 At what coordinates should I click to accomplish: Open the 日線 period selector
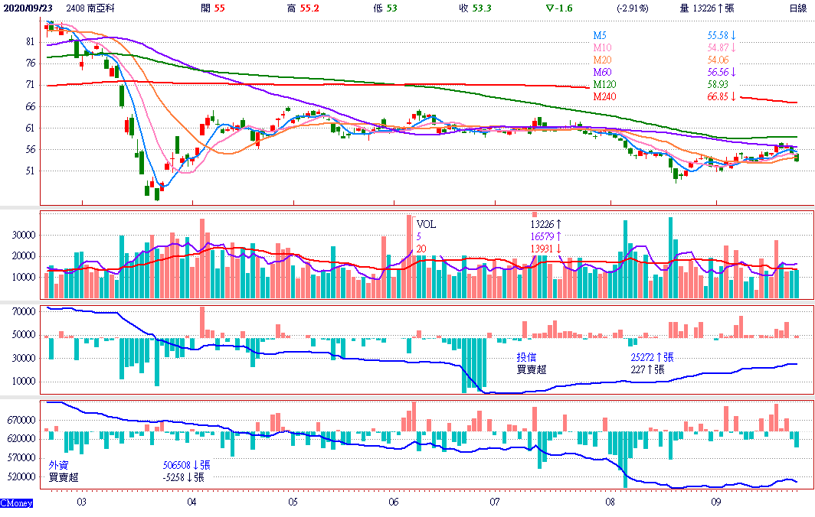click(x=797, y=8)
